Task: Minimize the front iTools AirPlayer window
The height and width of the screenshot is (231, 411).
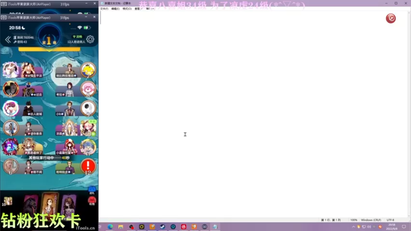Action: pos(86,17)
